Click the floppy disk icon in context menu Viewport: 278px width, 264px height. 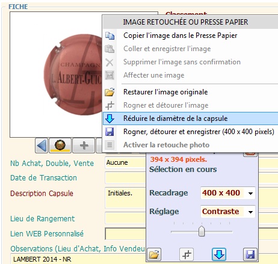110,132
